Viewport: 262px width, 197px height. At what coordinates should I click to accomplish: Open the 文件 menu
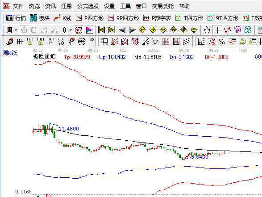pos(18,6)
